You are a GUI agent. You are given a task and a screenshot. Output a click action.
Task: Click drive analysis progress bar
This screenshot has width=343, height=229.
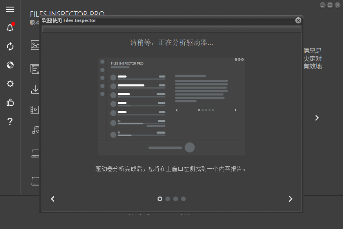pyautogui.click(x=172, y=29)
